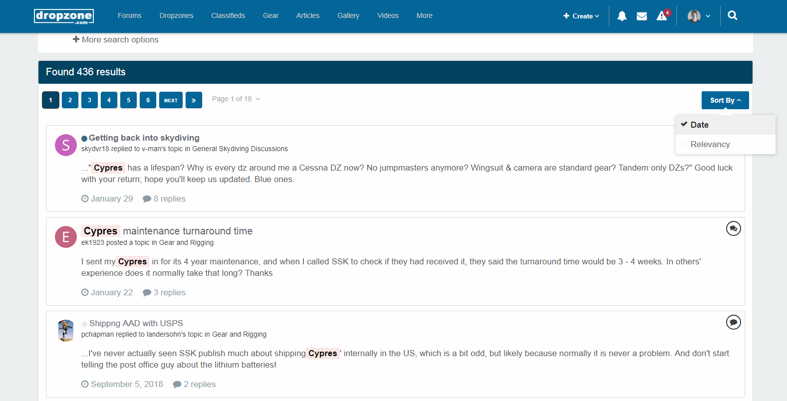
Task: Click skydvr18's avatar with letter S
Action: (66, 145)
